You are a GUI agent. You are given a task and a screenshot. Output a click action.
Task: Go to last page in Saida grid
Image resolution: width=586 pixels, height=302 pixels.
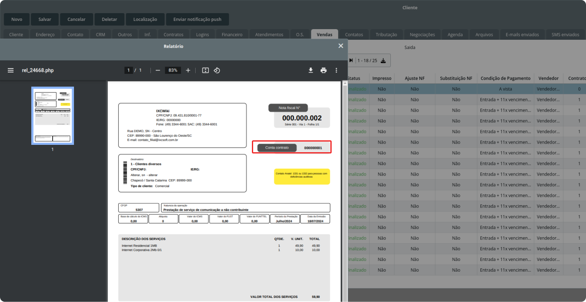(x=351, y=60)
